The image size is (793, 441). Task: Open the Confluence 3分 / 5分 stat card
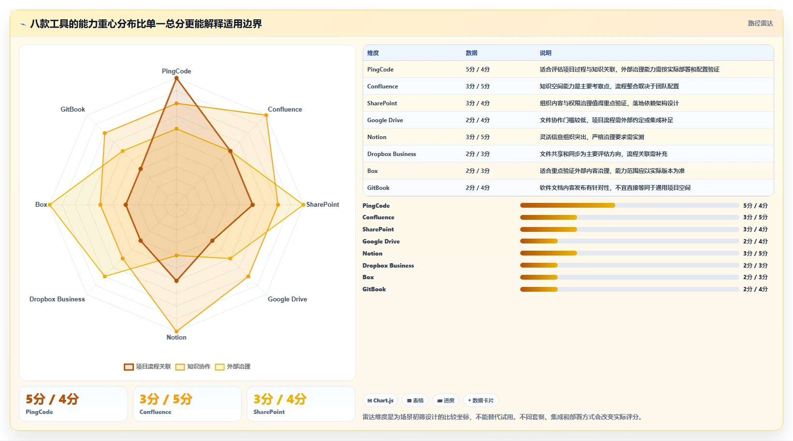coord(187,404)
